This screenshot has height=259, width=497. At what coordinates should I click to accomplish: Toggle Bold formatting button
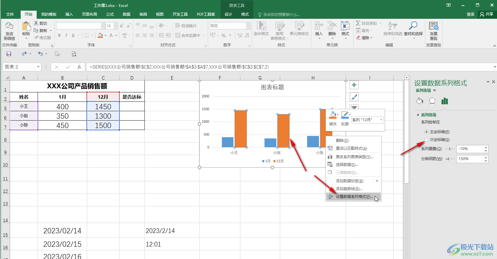(59, 35)
